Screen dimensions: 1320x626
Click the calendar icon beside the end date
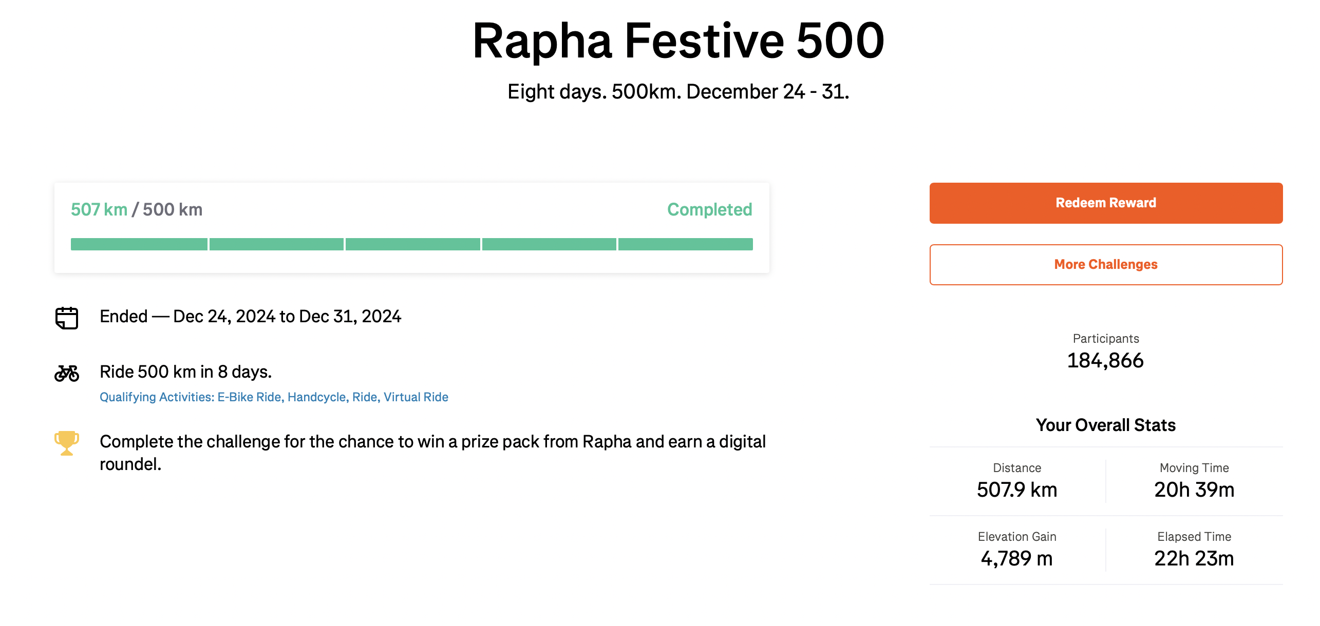(67, 318)
